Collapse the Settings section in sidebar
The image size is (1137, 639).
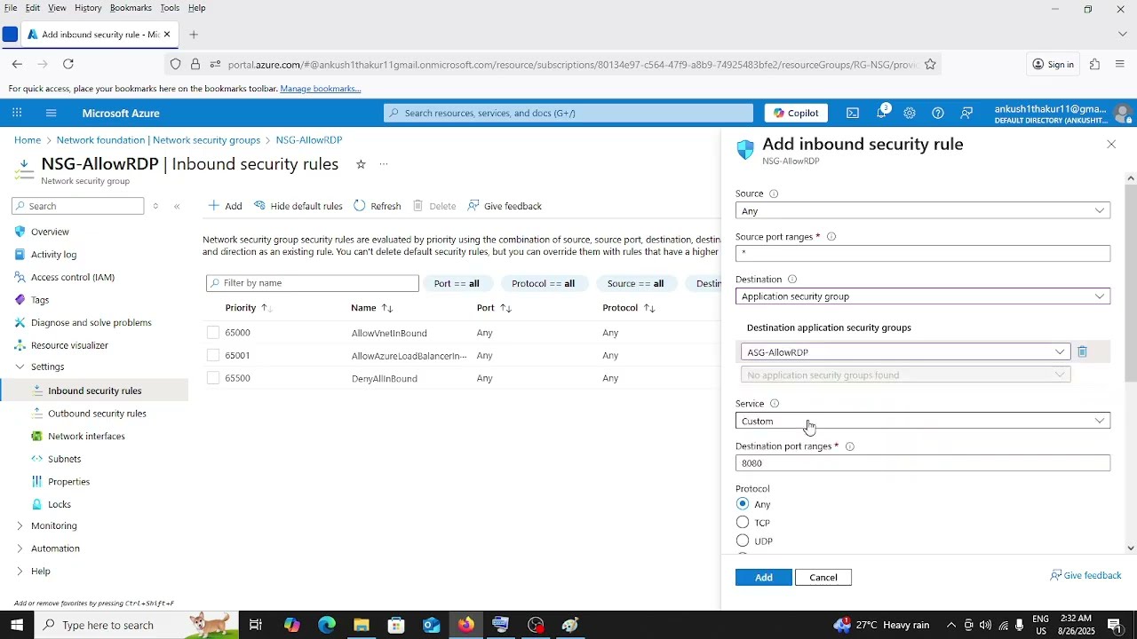pyautogui.click(x=20, y=367)
